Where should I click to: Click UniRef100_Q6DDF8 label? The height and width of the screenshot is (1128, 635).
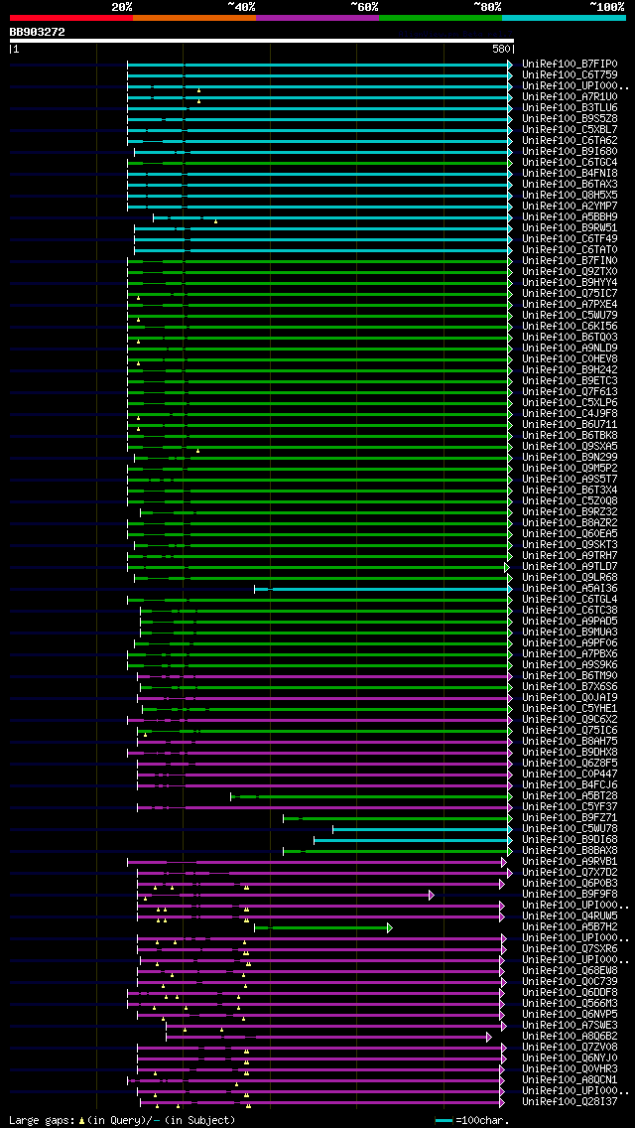(570, 994)
